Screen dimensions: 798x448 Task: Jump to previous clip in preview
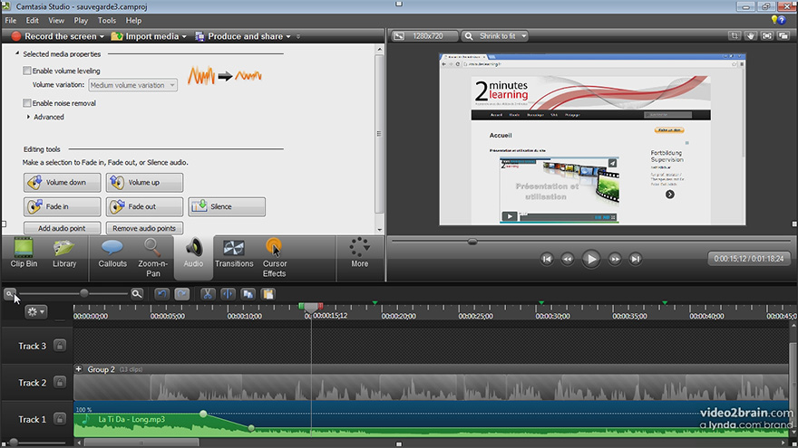click(547, 259)
